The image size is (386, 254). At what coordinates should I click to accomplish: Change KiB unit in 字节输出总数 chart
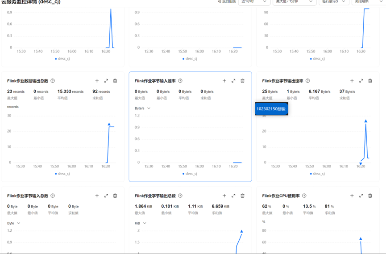click(141, 223)
